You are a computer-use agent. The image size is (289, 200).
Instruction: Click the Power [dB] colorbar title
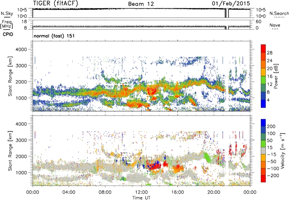pos(276,76)
